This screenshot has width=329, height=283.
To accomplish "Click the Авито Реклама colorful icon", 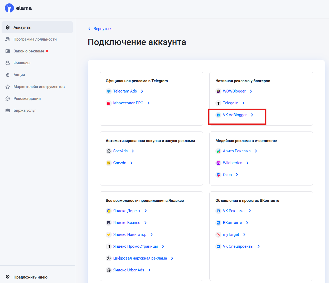I will pyautogui.click(x=218, y=151).
